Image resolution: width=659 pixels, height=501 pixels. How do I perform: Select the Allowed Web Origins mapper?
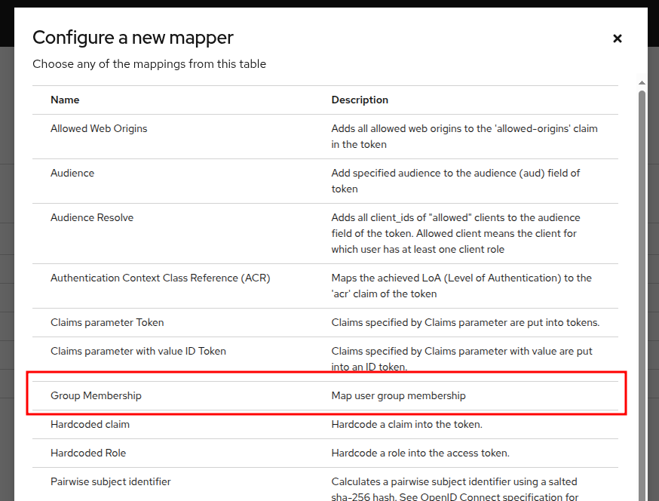point(99,129)
